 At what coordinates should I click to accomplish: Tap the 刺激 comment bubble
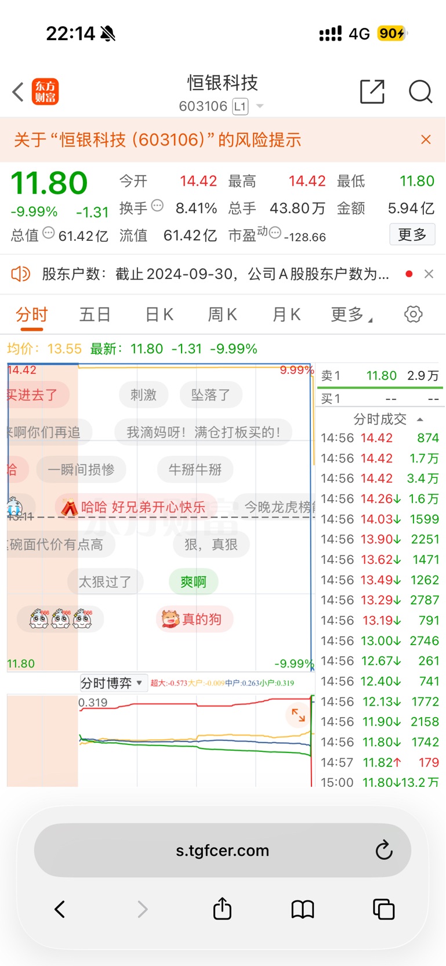tap(143, 395)
